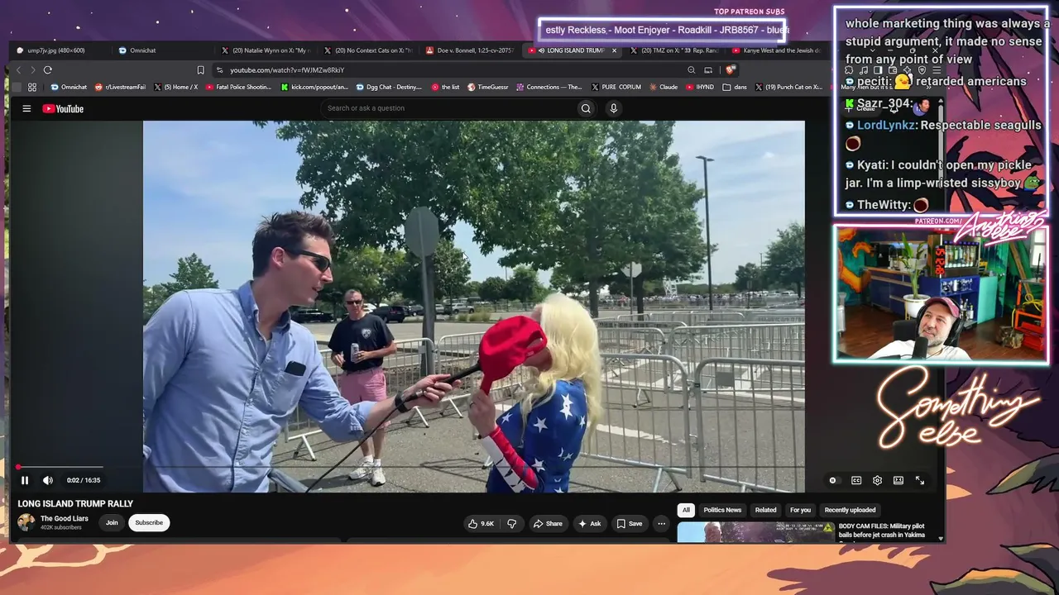The height and width of the screenshot is (595, 1059).
Task: Open the Brave Shields icon
Action: click(x=730, y=70)
